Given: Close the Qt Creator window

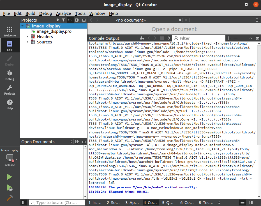Looking at the screenshot, I should coord(256,4).
